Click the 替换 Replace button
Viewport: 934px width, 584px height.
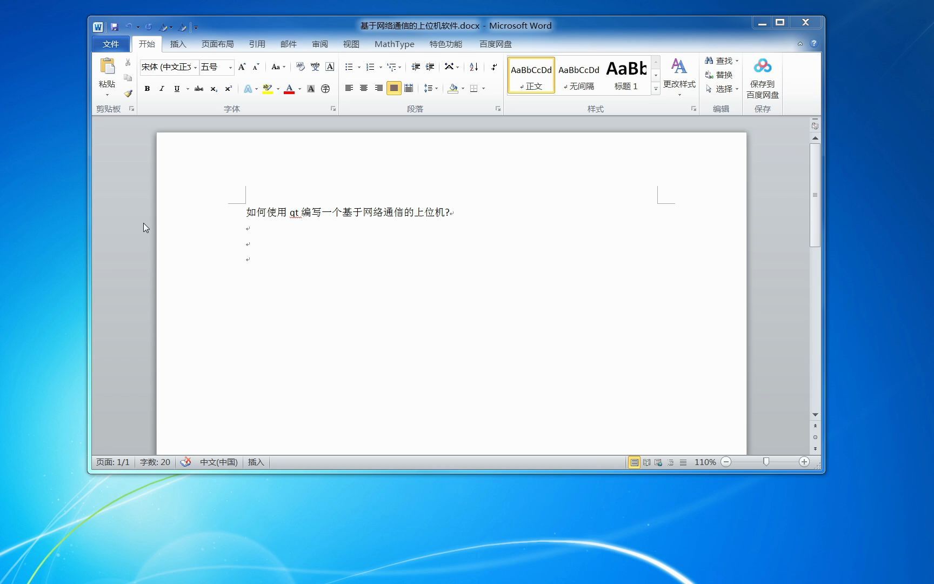click(719, 75)
